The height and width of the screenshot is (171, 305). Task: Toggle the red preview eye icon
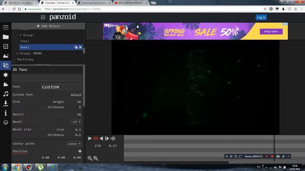click(x=96, y=138)
